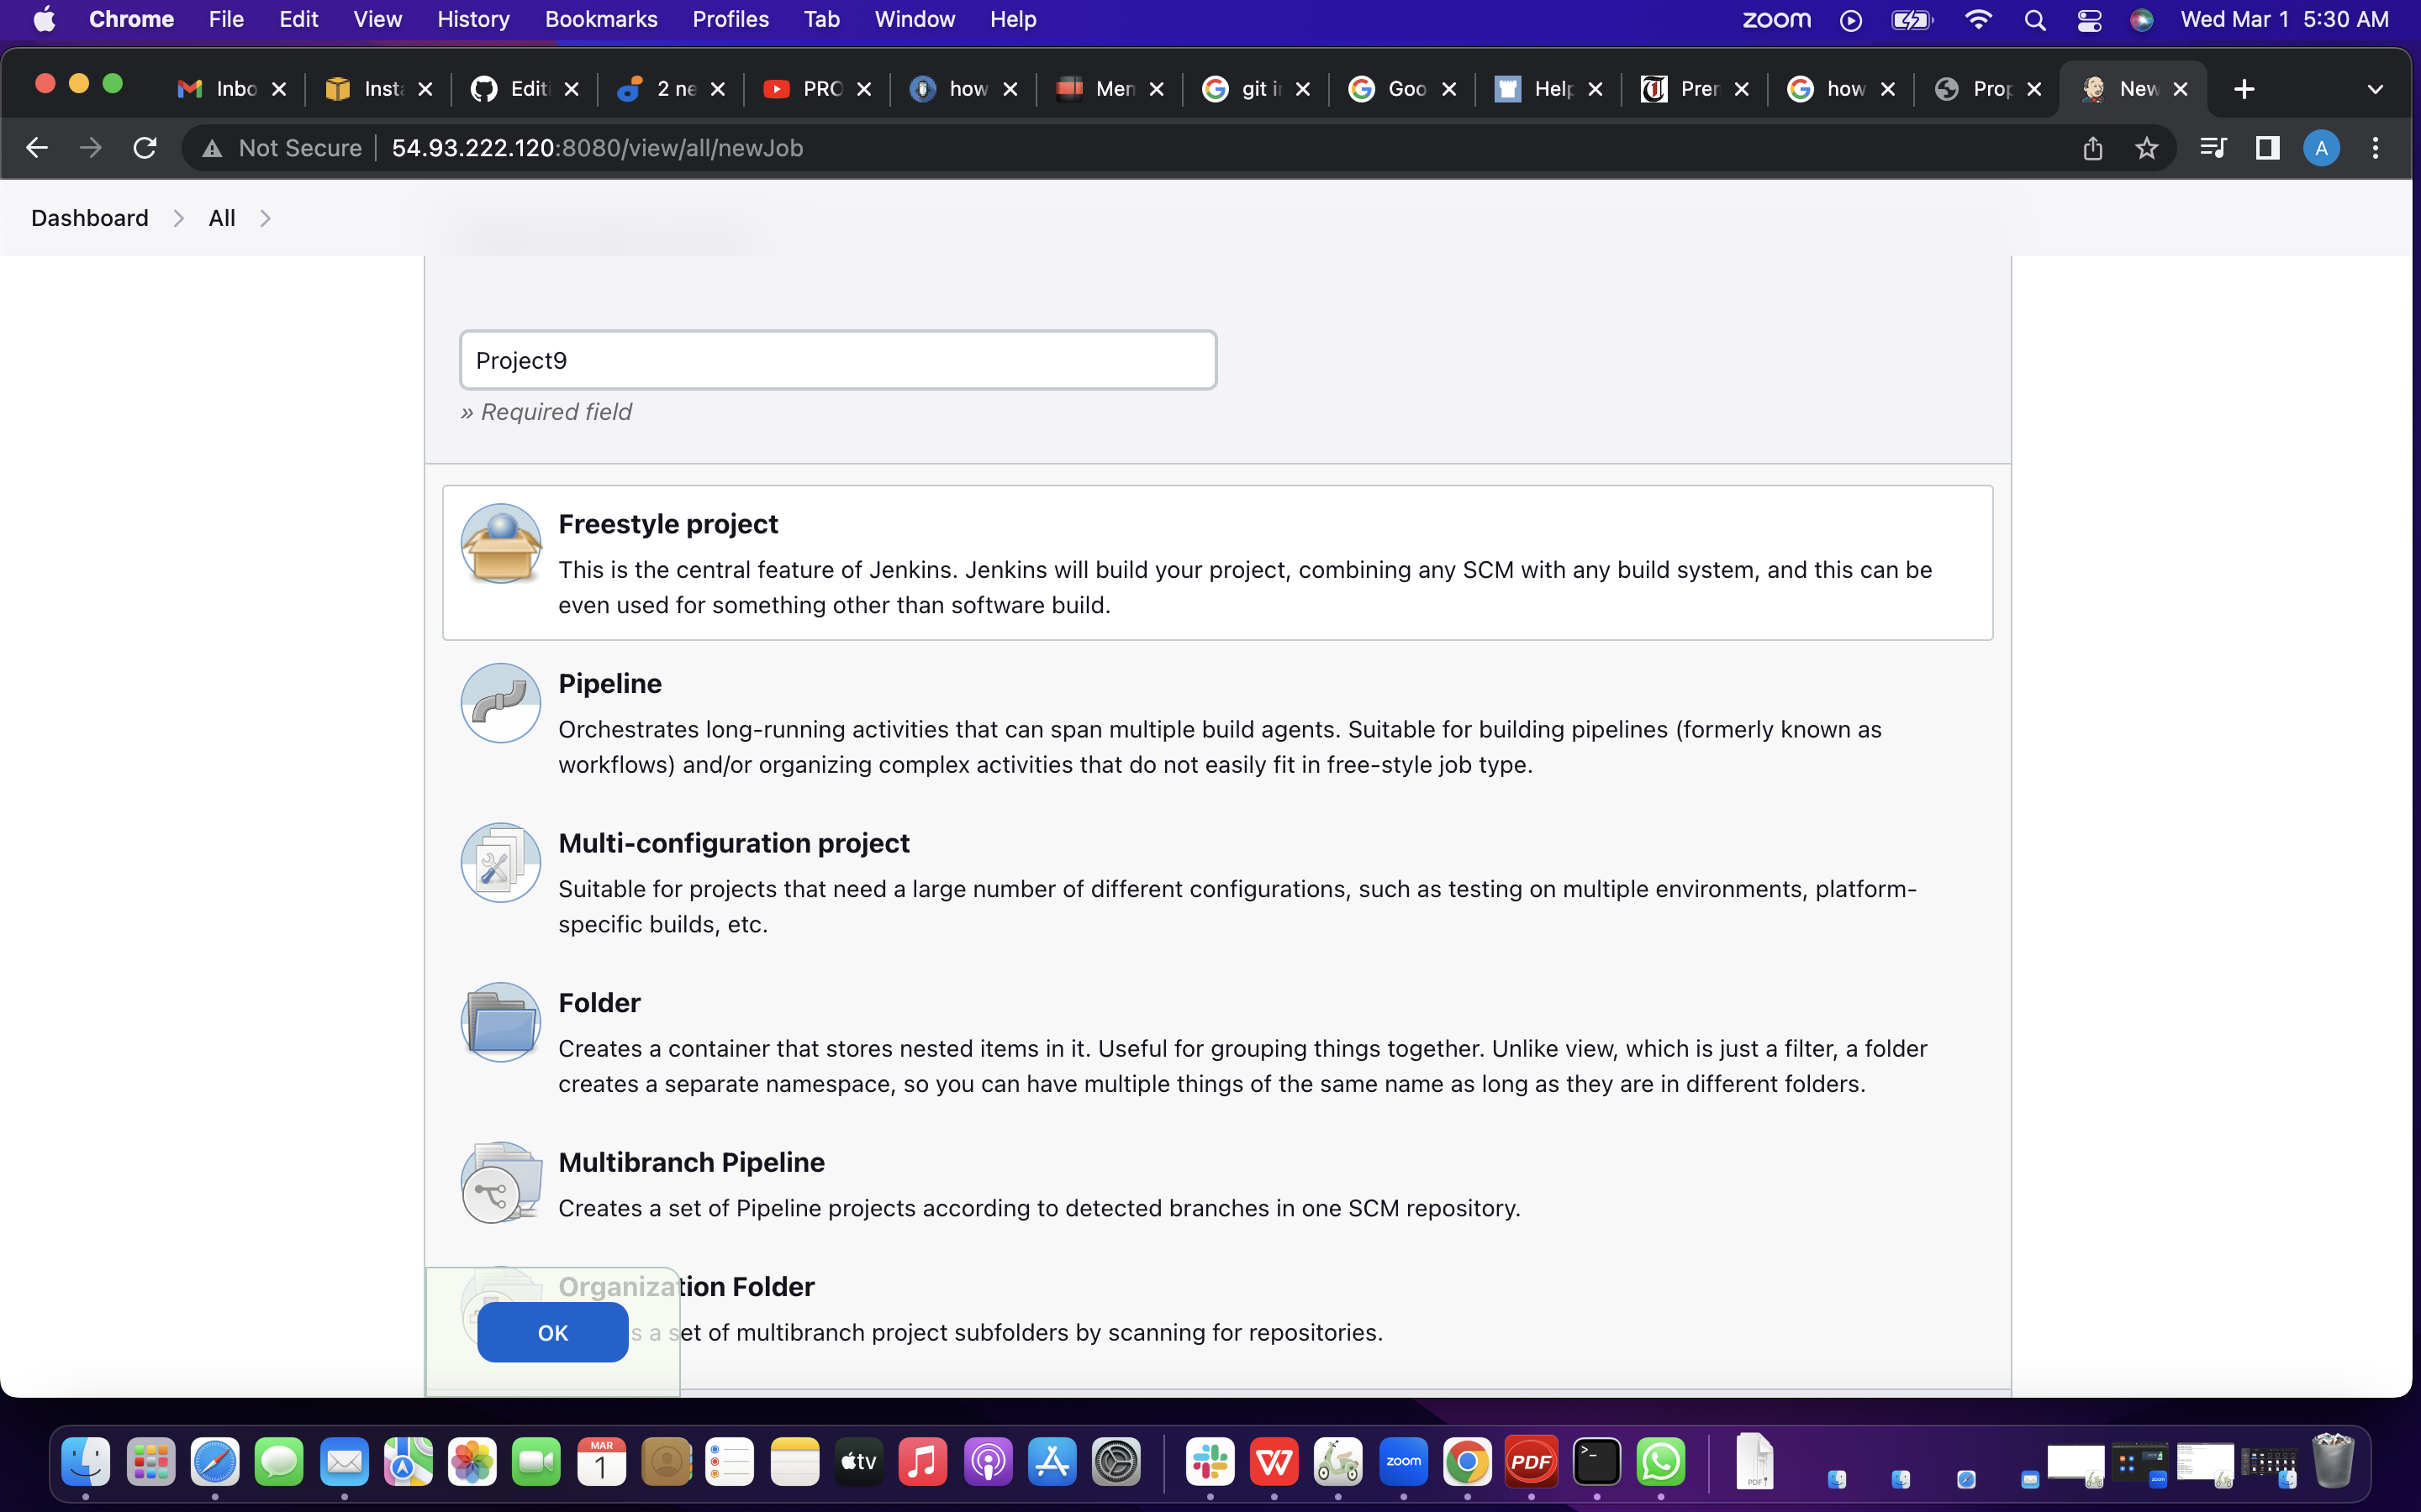
Task: Launch Zoom from the dock
Action: [x=1404, y=1461]
